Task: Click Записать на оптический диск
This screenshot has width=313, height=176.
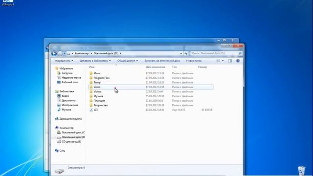Action: coord(162,61)
